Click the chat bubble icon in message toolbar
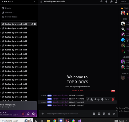This screenshot has height=122, width=129. [x=92, y=99]
